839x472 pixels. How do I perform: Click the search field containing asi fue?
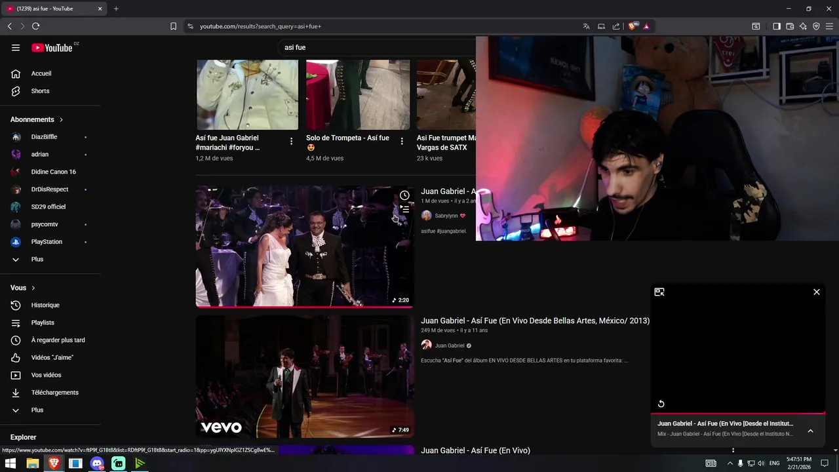point(377,47)
